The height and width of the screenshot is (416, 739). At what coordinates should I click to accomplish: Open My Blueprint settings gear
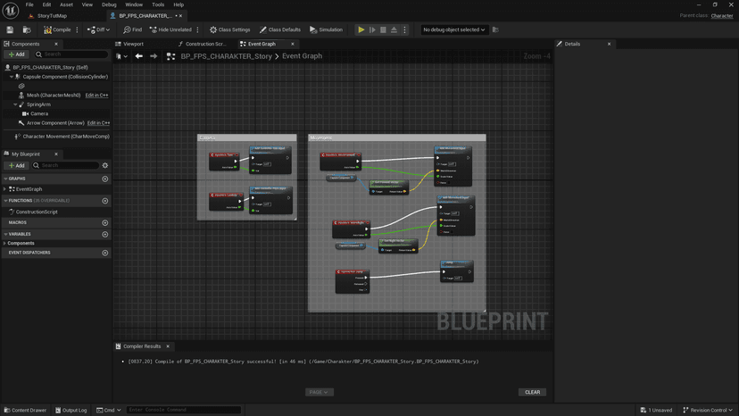104,165
